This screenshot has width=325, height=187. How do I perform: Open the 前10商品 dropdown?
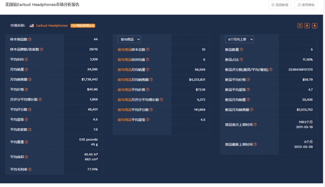129,39
